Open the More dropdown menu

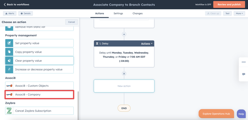(239, 13)
